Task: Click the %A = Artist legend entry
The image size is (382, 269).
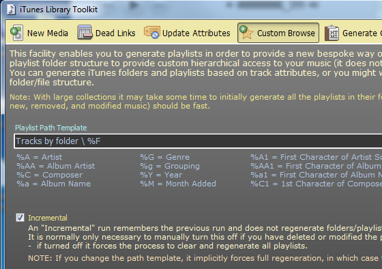Action: coord(40,157)
